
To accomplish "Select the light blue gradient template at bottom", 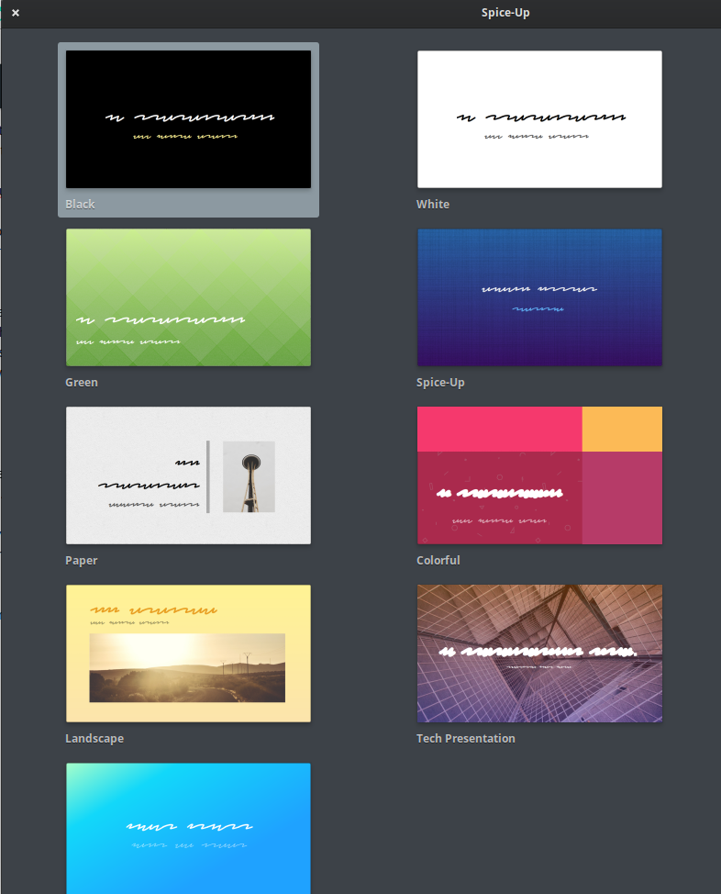I will click(188, 826).
